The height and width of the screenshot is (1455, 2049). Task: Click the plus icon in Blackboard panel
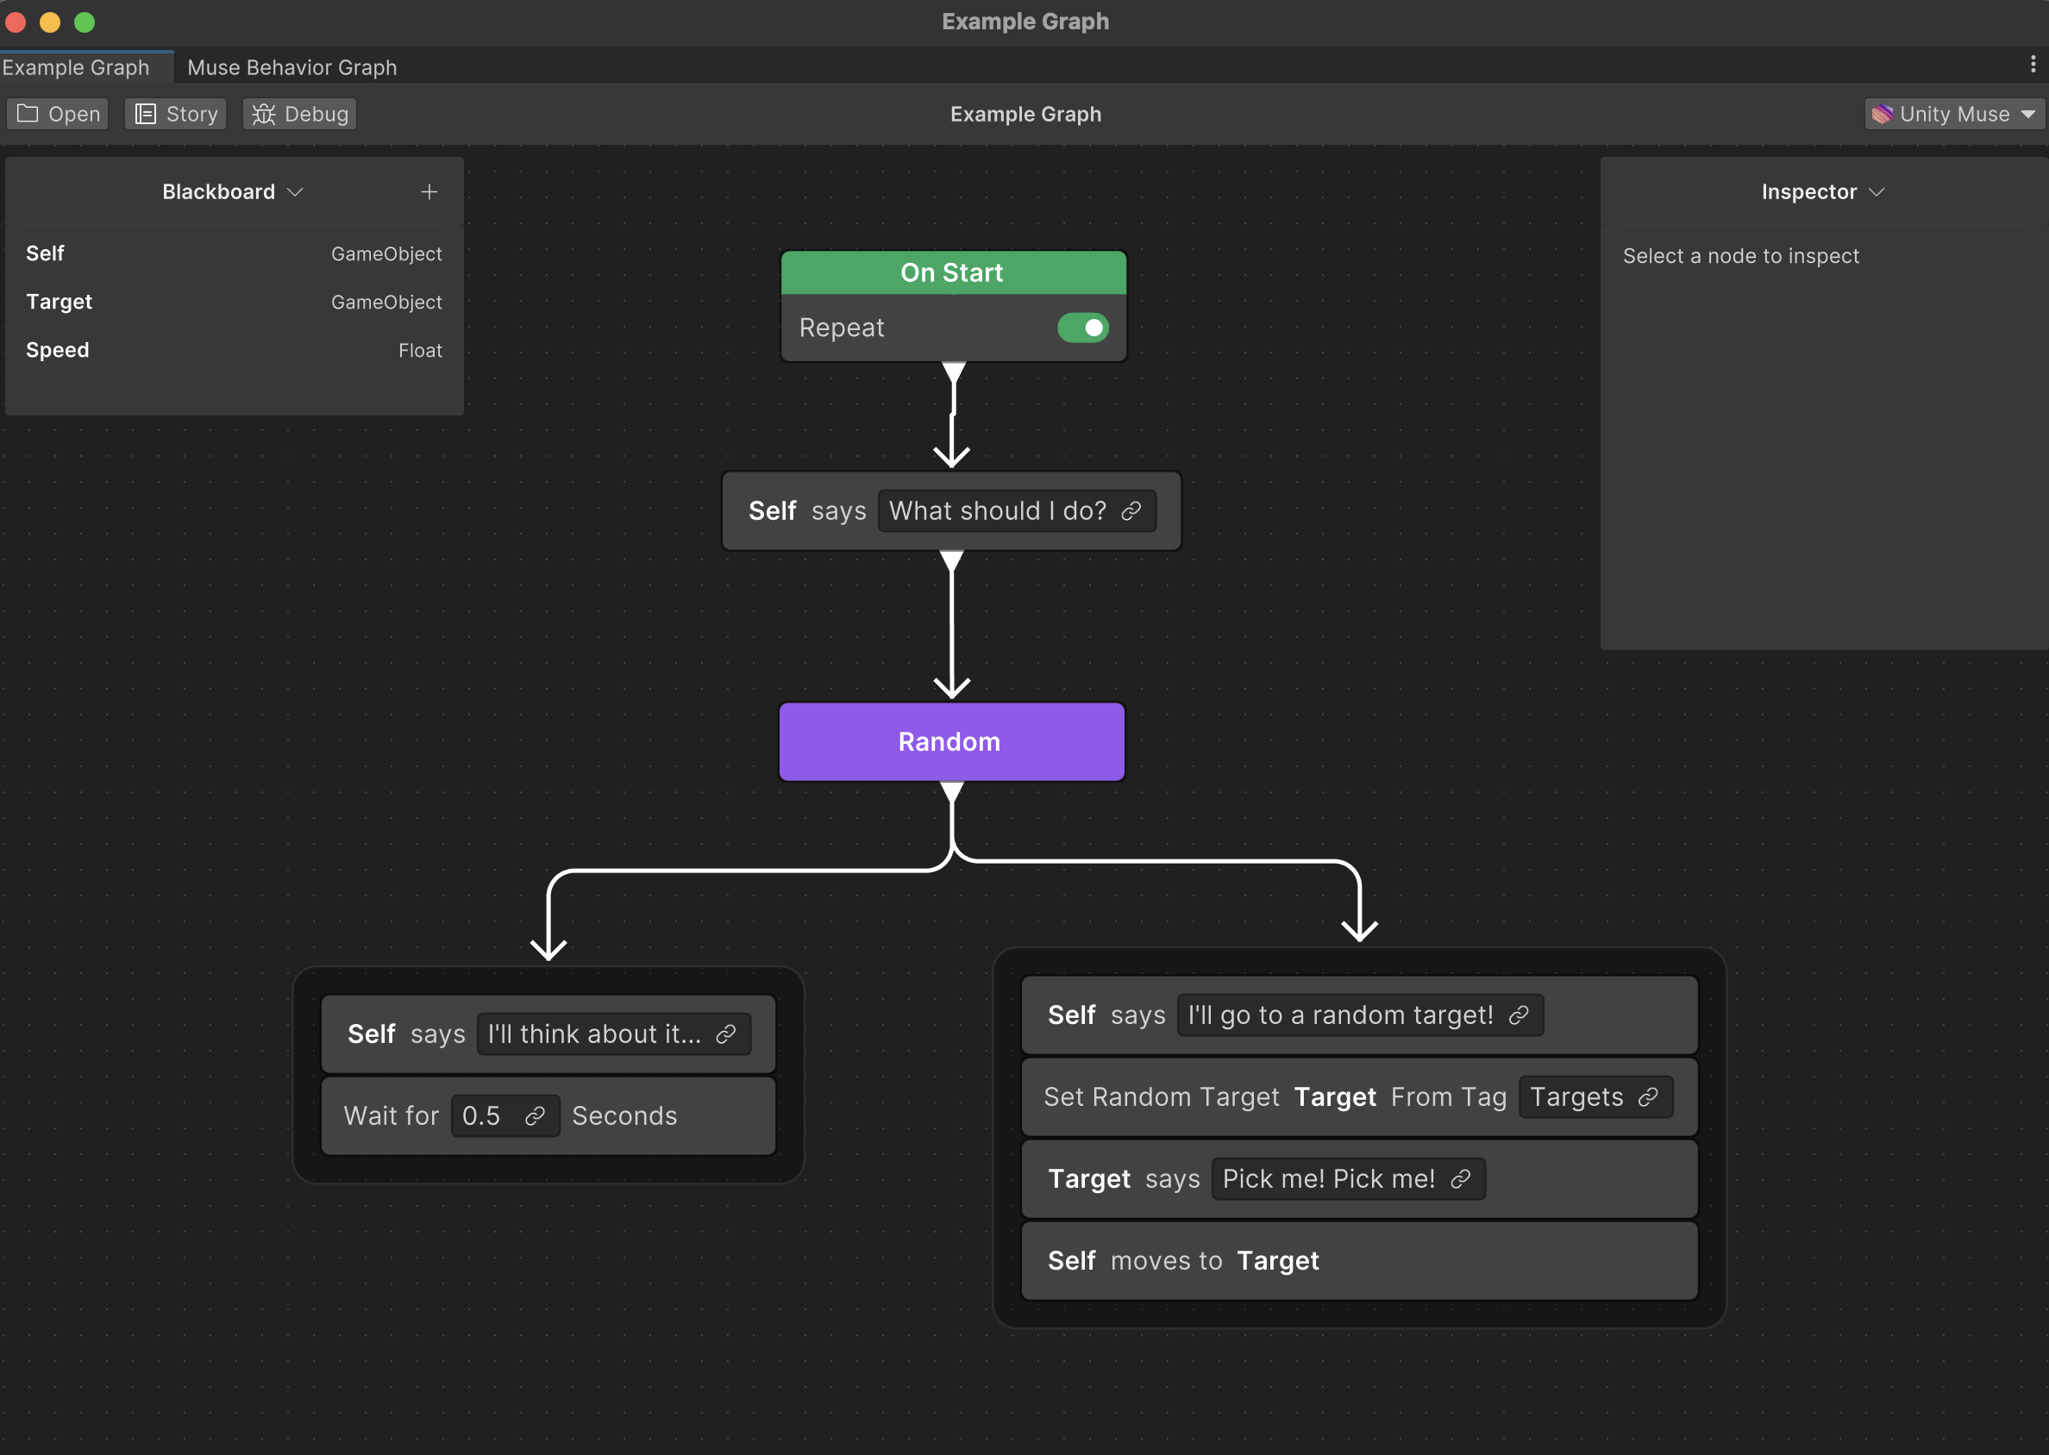429,191
